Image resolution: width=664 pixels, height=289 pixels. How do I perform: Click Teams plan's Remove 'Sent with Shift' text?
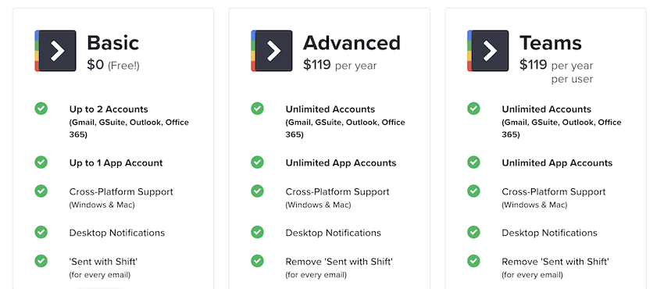(555, 262)
